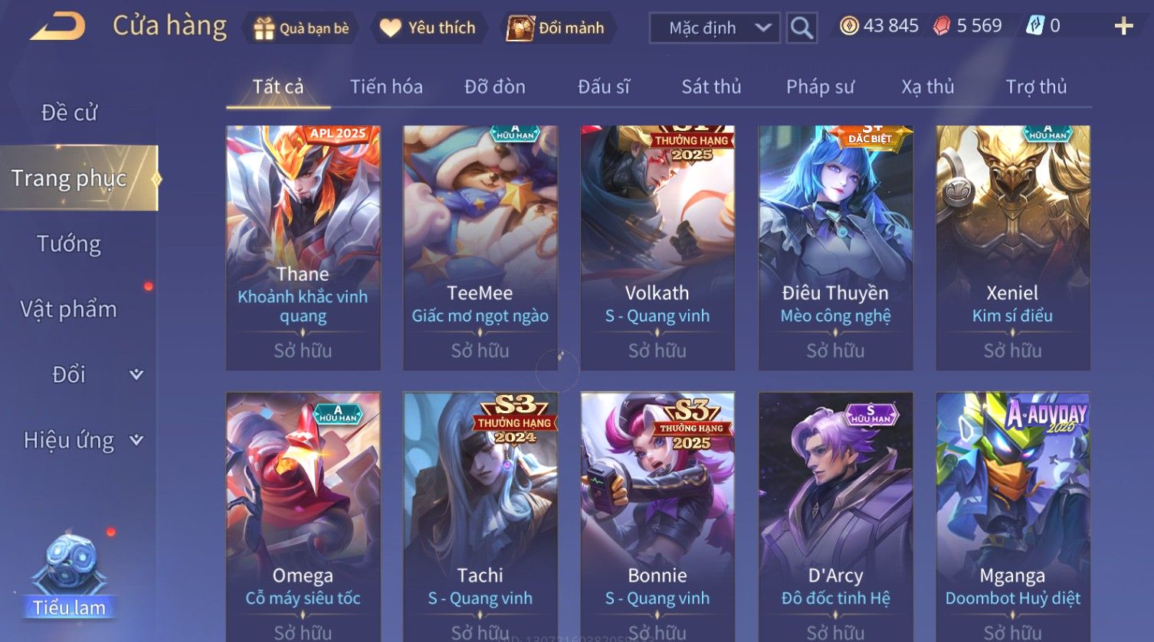Select the Thane skin card

tap(303, 248)
